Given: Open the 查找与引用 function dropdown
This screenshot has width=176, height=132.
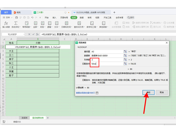Looking at the screenshot, I should [x=80, y=25].
